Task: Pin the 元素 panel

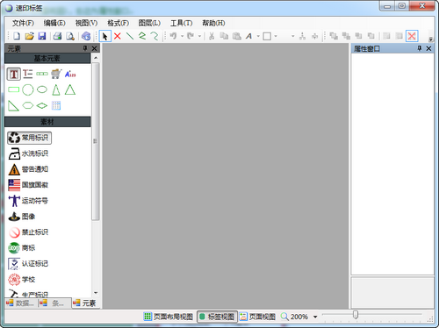Action: pos(85,48)
